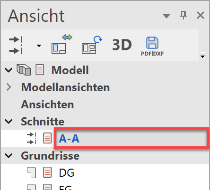Click the section cut tool icon in the toolbar
Viewport: 210px width, 190px height.
point(16,45)
